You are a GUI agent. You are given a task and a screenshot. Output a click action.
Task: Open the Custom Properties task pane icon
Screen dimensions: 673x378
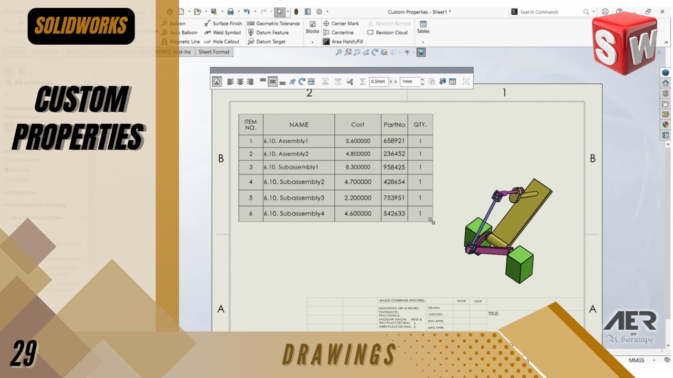point(666,135)
